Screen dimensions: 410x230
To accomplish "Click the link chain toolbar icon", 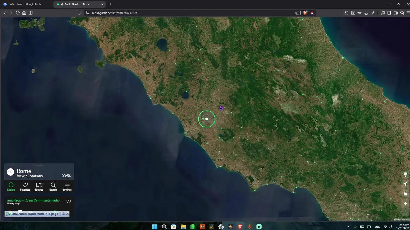I will [372, 13].
